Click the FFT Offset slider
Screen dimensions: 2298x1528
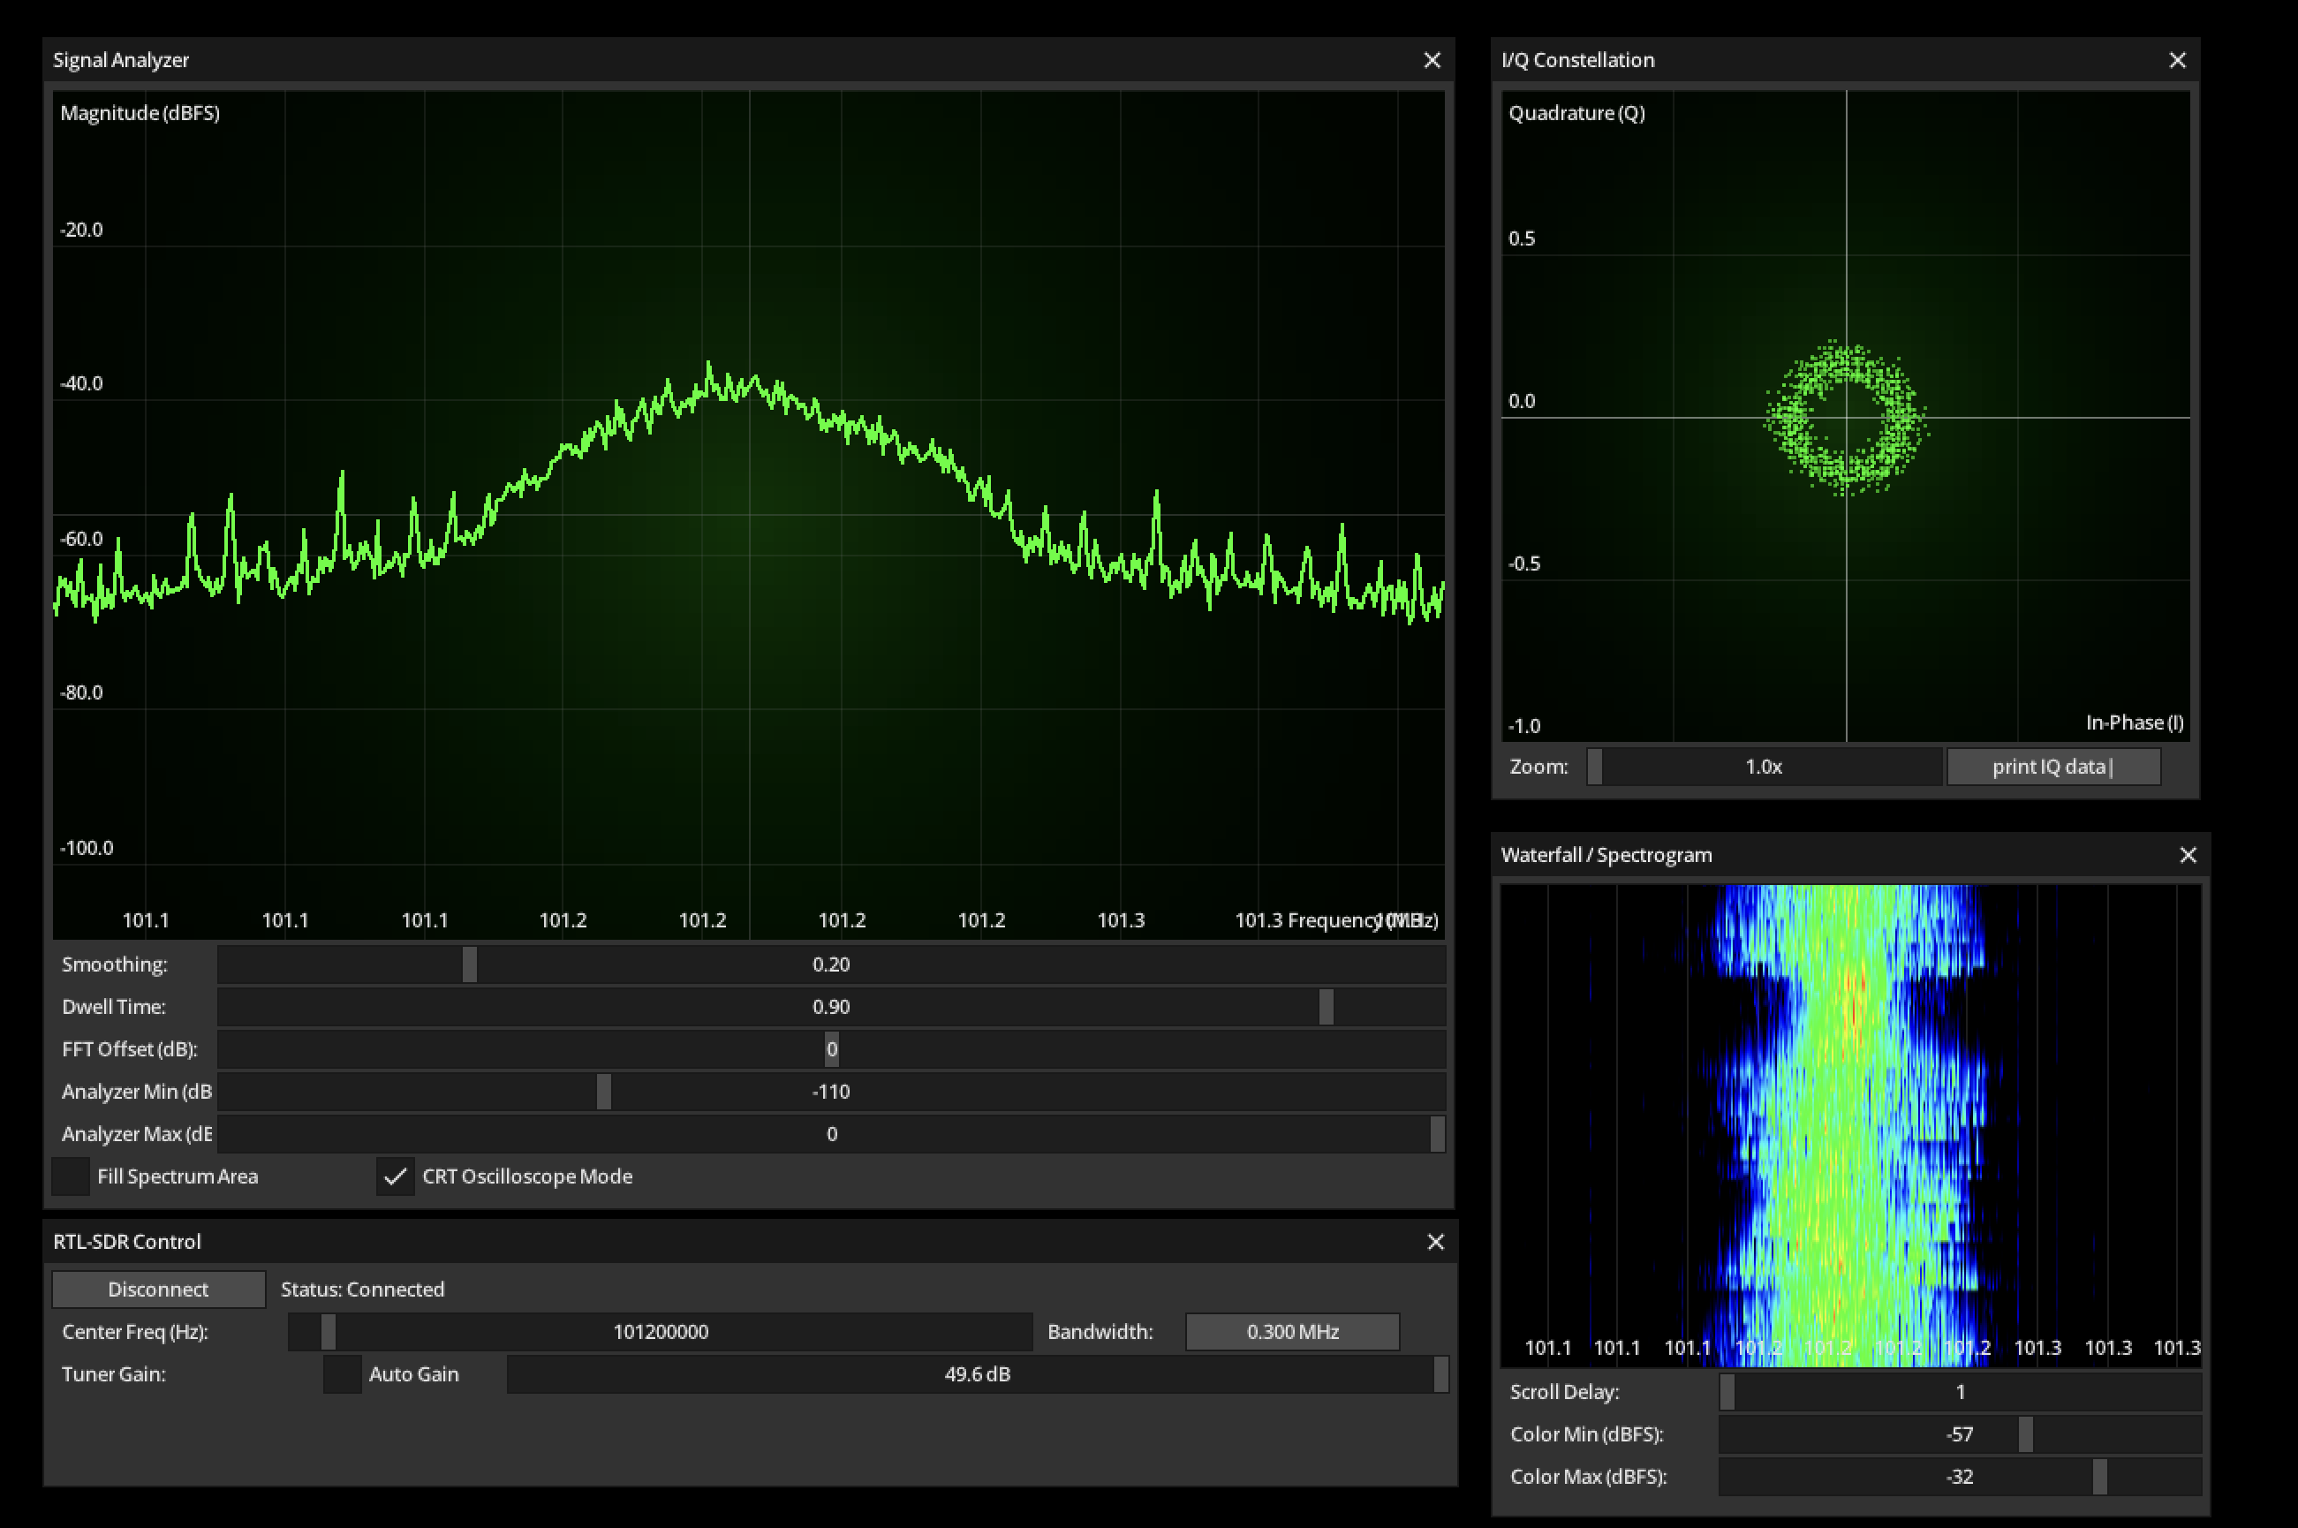click(x=831, y=1049)
